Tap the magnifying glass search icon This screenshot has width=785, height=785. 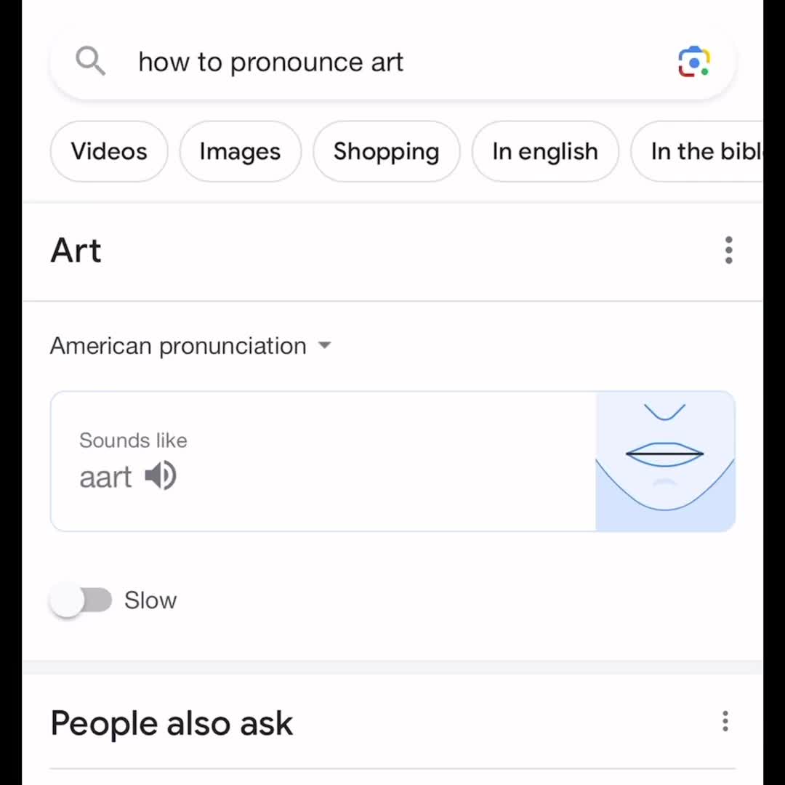tap(91, 61)
